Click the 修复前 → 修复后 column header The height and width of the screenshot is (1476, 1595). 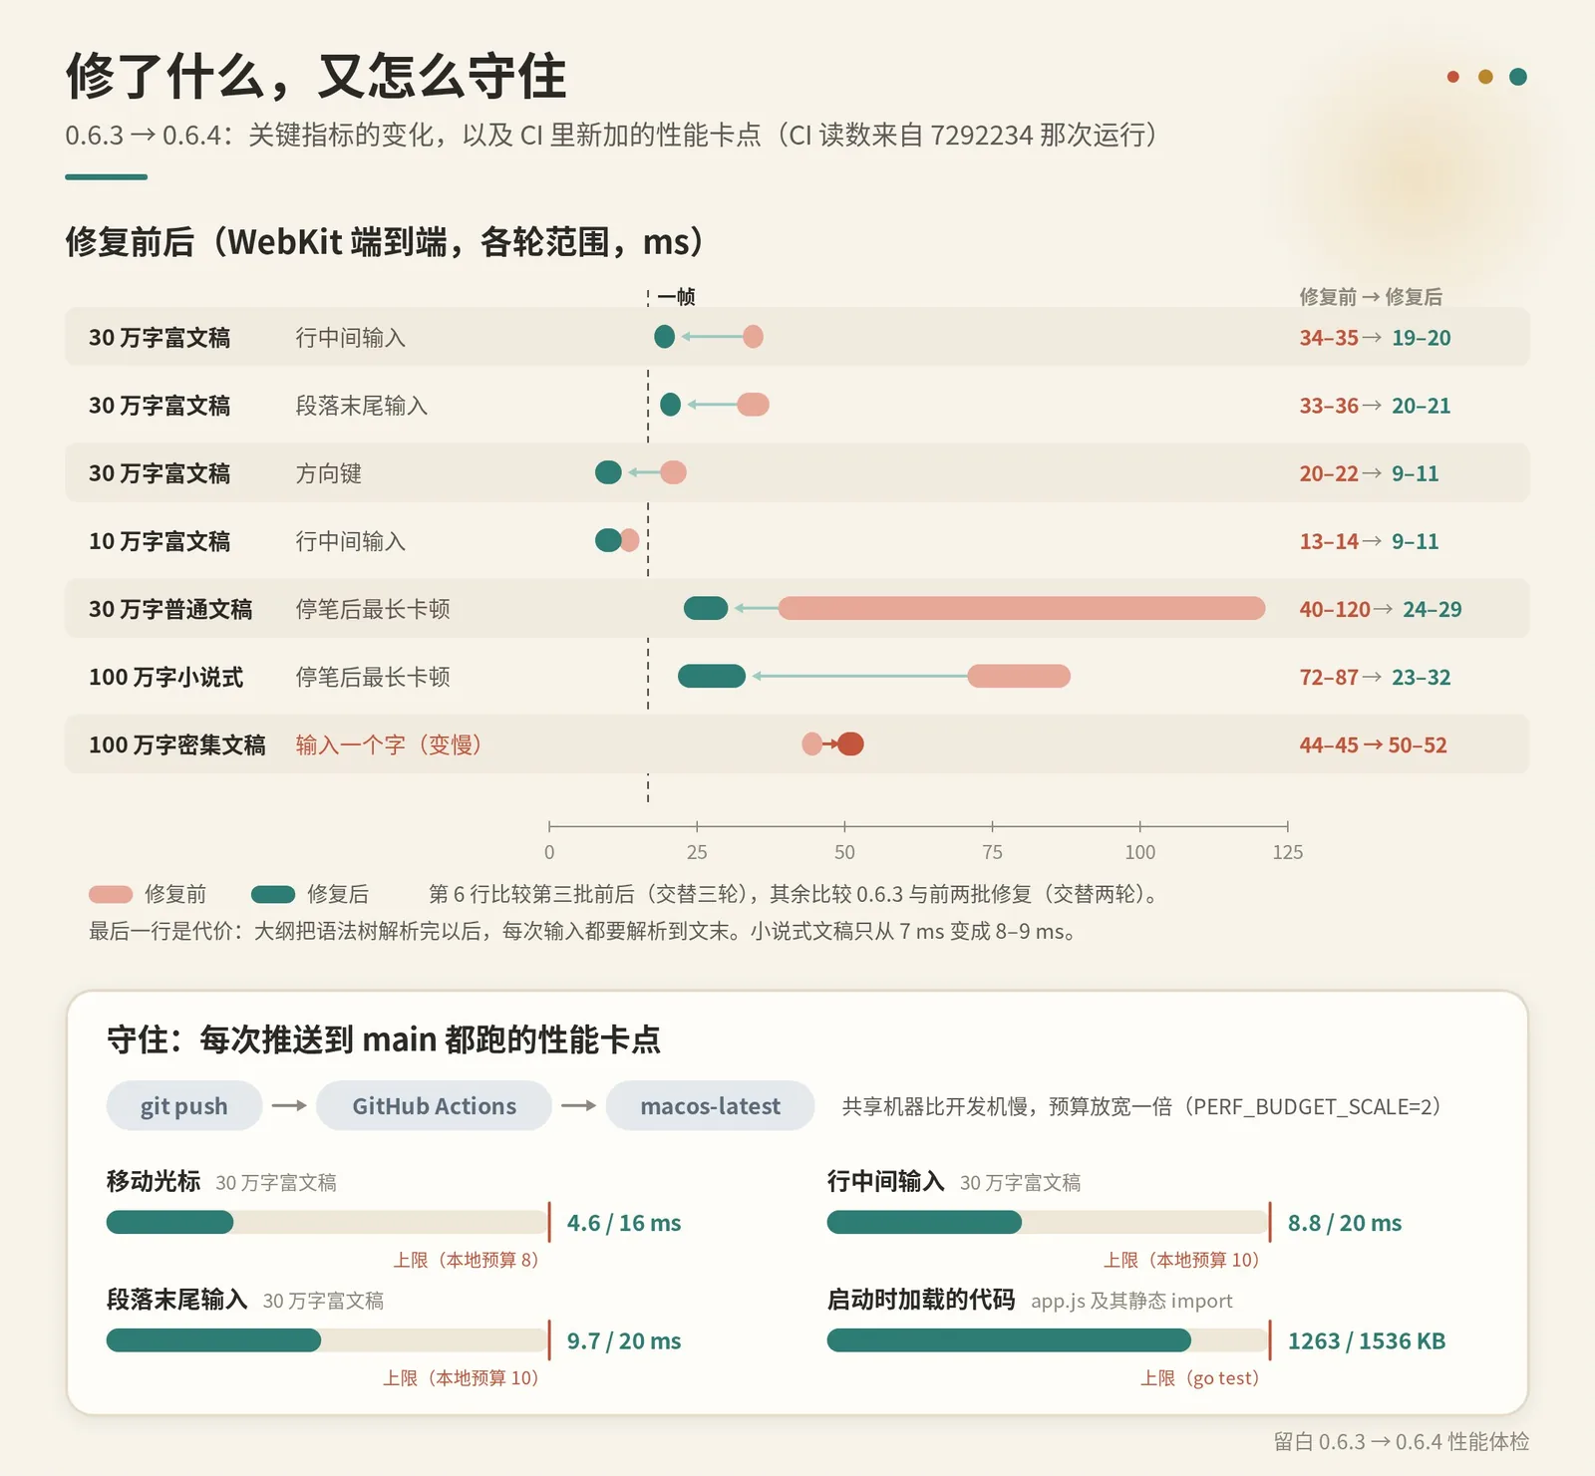pos(1371,296)
